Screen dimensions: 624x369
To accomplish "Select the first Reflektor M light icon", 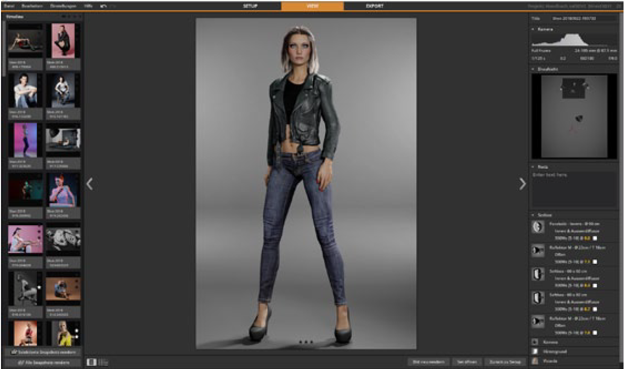I will pos(538,251).
